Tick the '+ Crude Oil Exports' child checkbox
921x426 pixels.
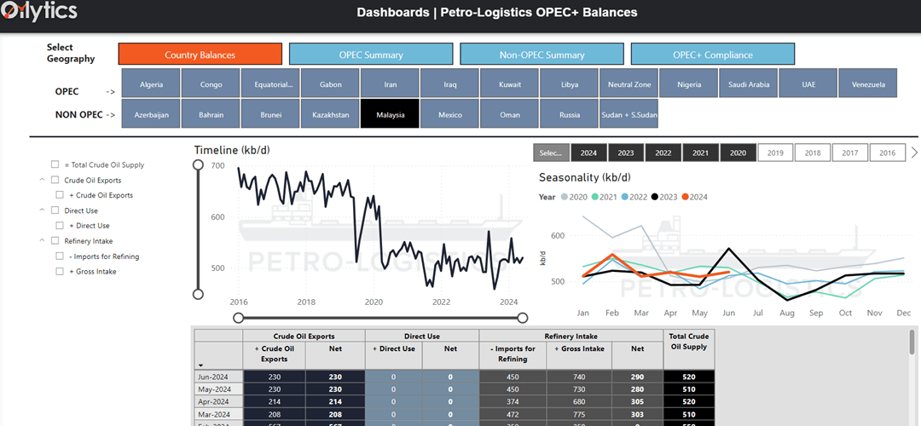60,195
